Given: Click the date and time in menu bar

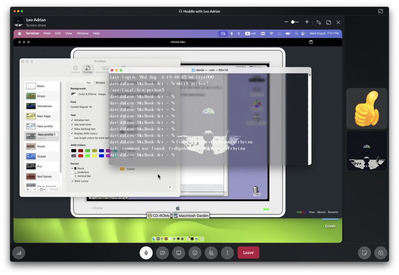Looking at the screenshot, I should coord(324,33).
